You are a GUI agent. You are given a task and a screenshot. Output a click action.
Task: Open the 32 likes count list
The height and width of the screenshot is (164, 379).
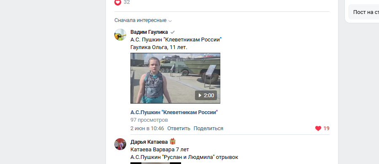[x=127, y=2]
